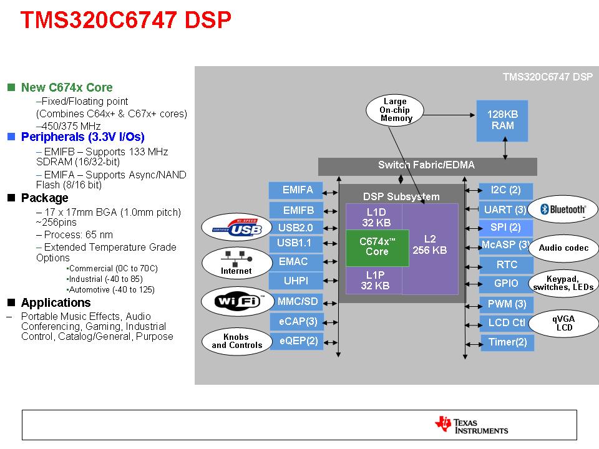
Task: Collapse the Switch Fabric/EDMA bar
Action: (427, 165)
